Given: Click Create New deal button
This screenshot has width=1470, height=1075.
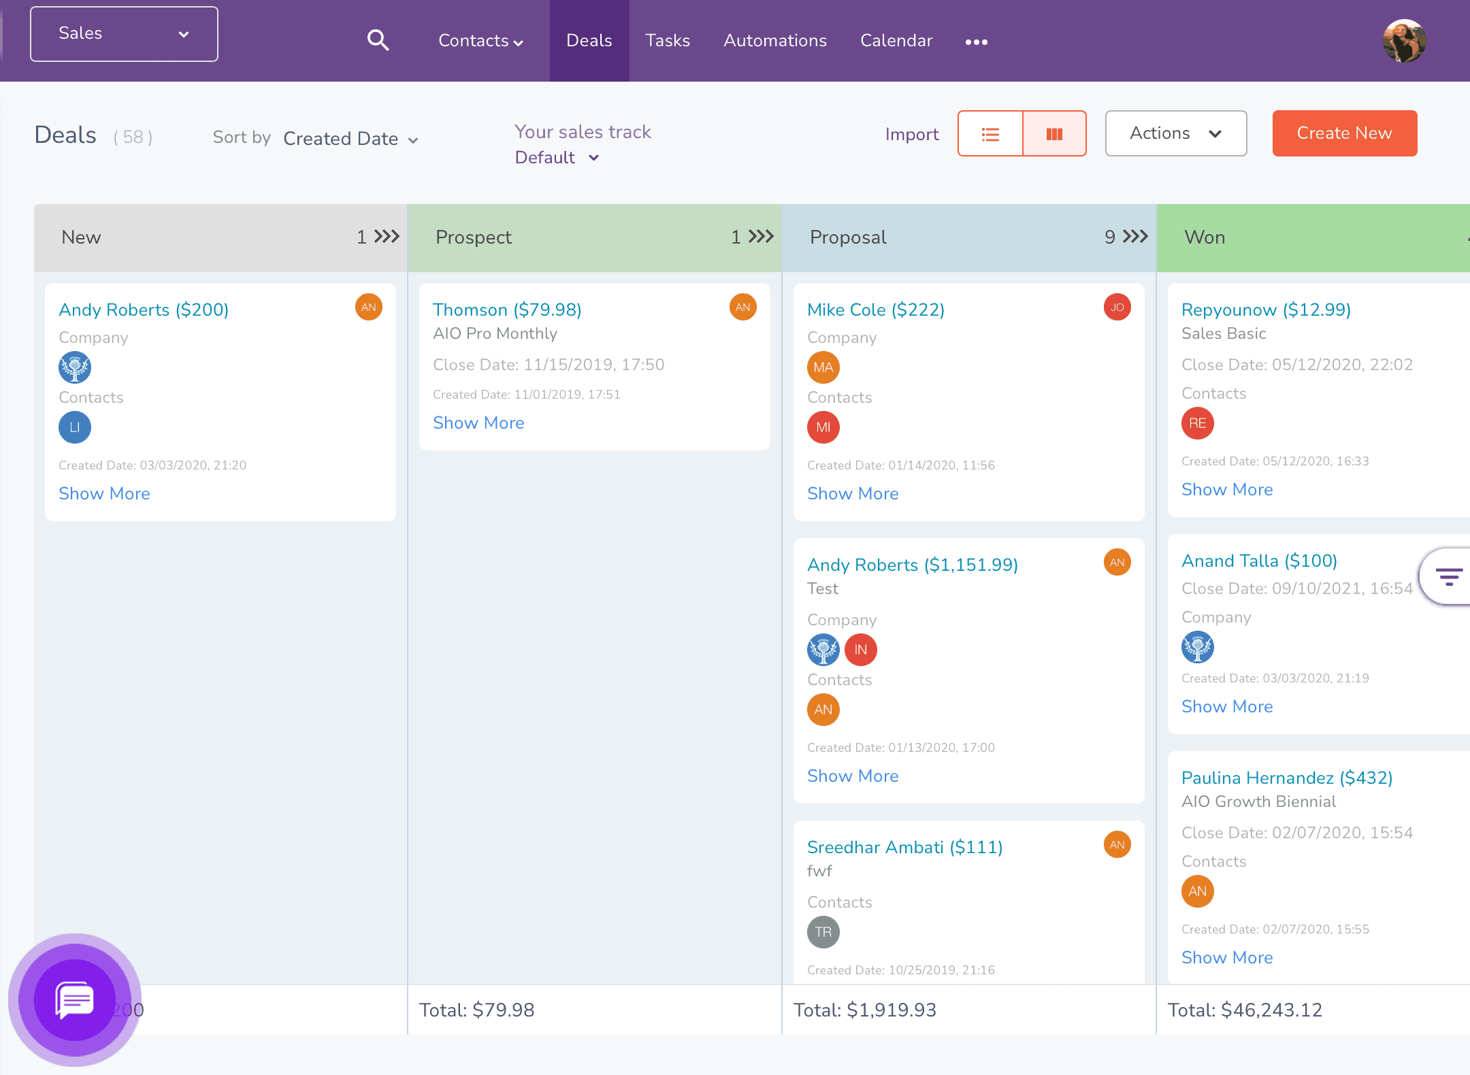Looking at the screenshot, I should point(1345,133).
